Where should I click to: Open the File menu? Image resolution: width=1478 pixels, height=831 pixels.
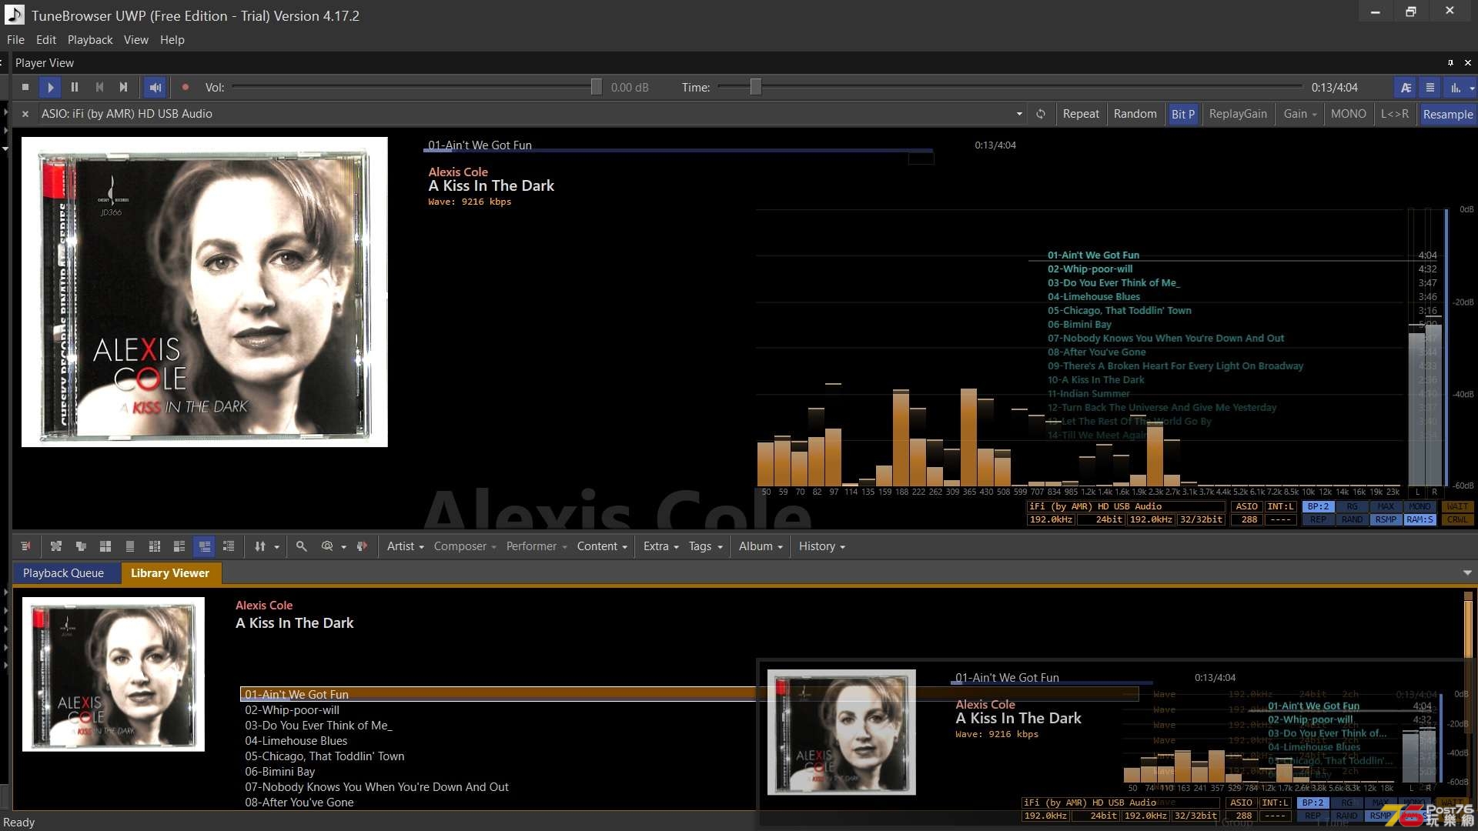tap(15, 40)
